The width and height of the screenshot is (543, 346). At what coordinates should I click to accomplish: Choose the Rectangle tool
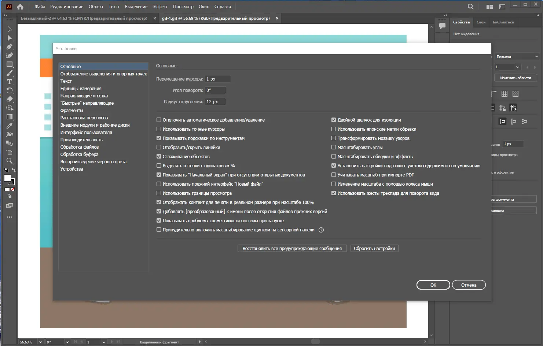tap(10, 64)
